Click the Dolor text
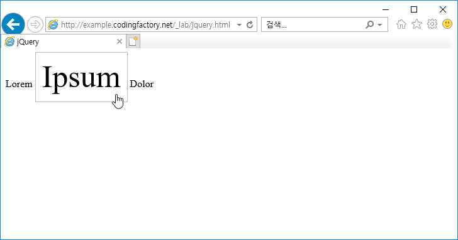 coord(142,84)
